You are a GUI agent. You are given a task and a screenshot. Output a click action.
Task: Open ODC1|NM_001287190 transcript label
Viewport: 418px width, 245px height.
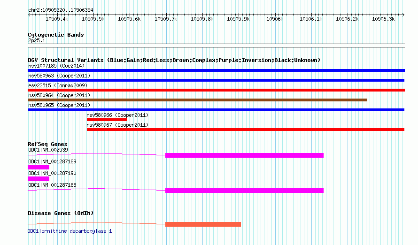click(52, 173)
